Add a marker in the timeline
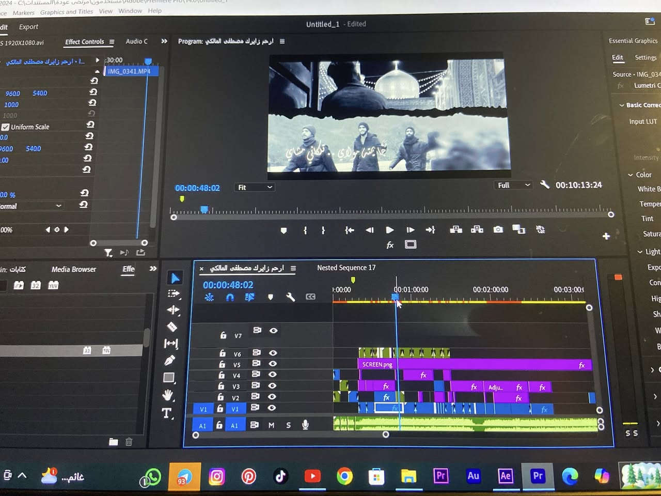The width and height of the screenshot is (661, 496). [271, 297]
